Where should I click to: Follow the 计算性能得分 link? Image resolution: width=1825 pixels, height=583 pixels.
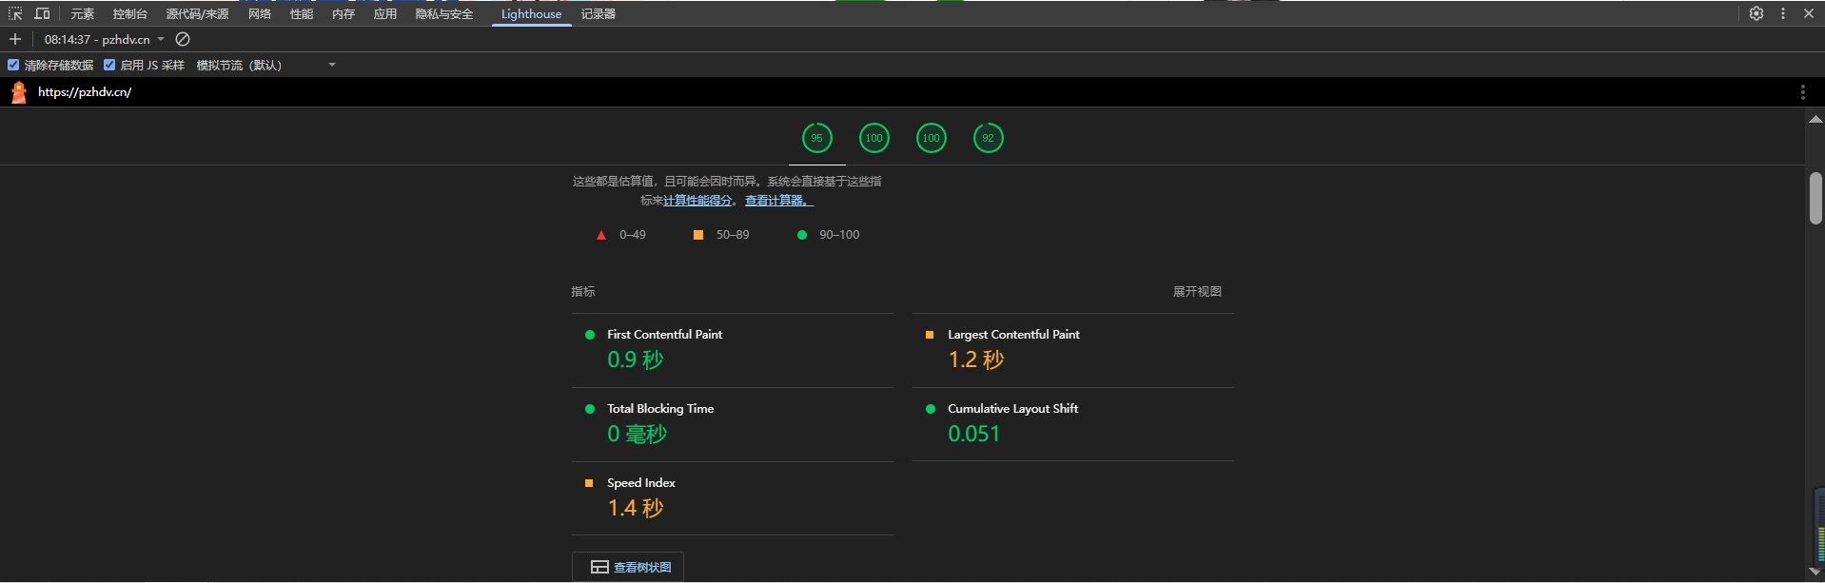697,201
